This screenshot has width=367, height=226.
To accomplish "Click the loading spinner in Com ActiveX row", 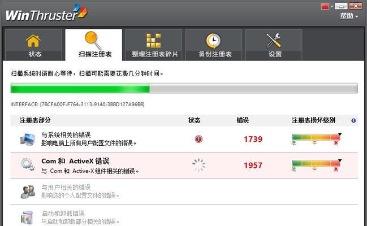I will [x=198, y=165].
